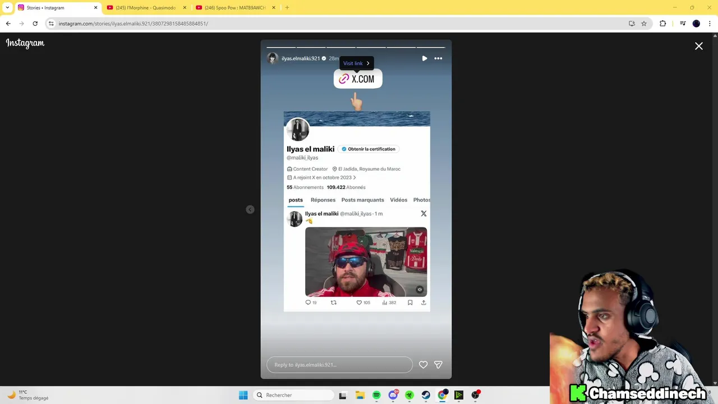The height and width of the screenshot is (404, 718).
Task: Open the Windows Start menu
Action: click(243, 395)
